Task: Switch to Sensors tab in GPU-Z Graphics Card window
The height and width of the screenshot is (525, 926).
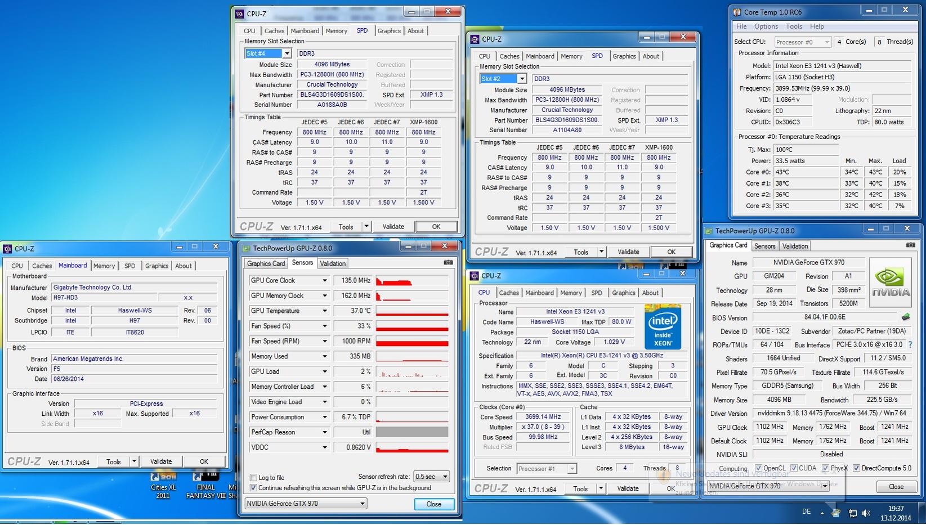Action: pos(764,246)
